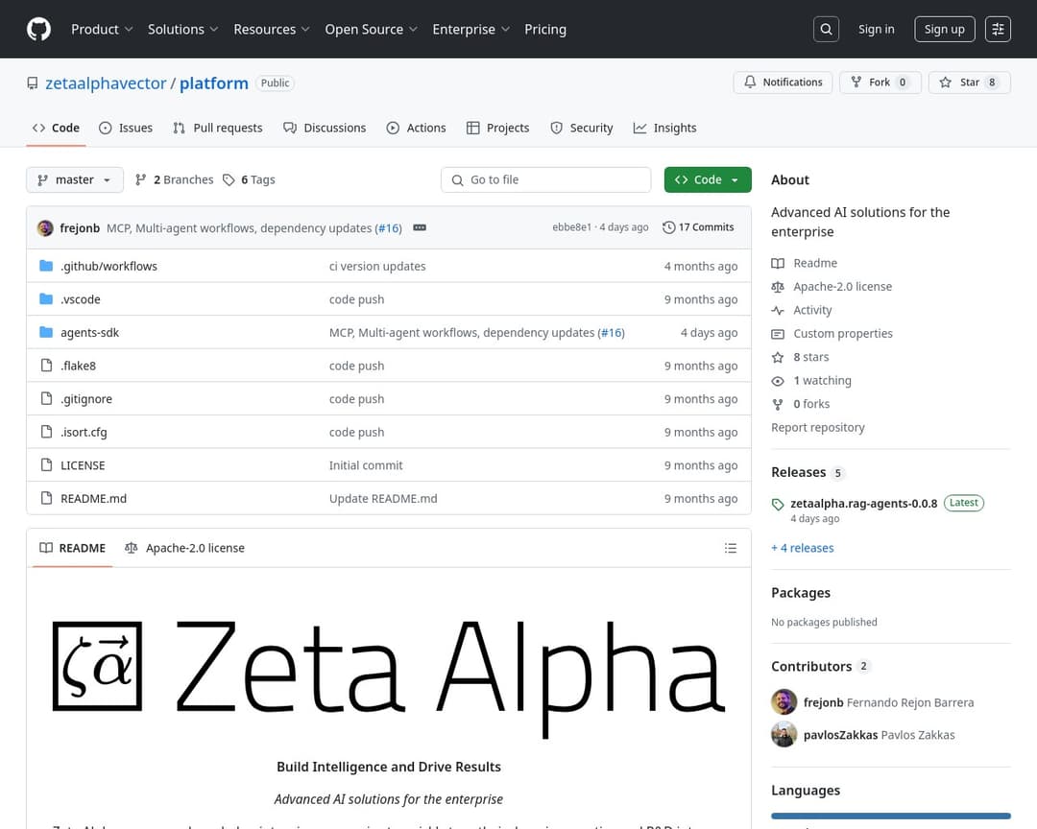Expand commit message with ellipsis icon
This screenshot has height=829, width=1037.
pos(420,227)
